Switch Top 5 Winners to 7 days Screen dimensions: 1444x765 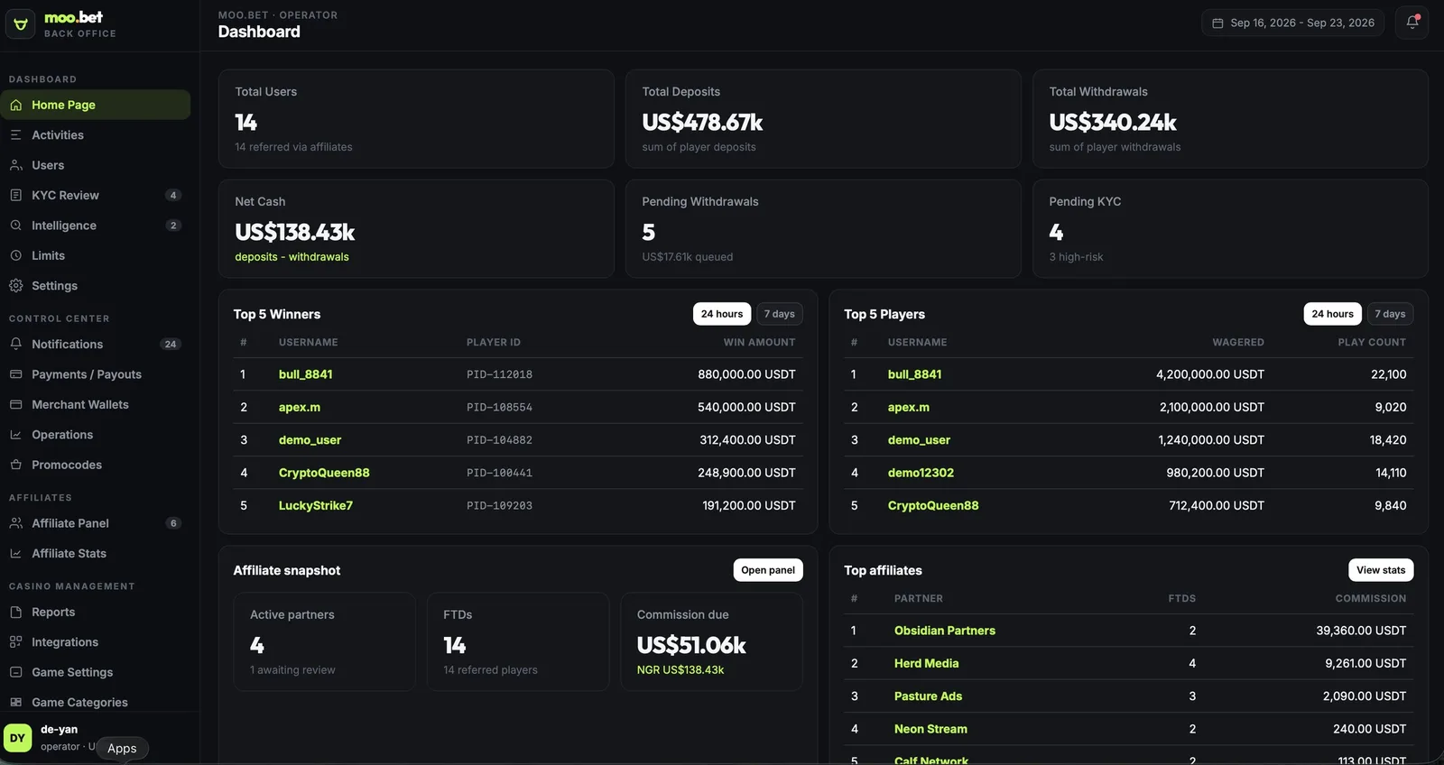point(780,314)
